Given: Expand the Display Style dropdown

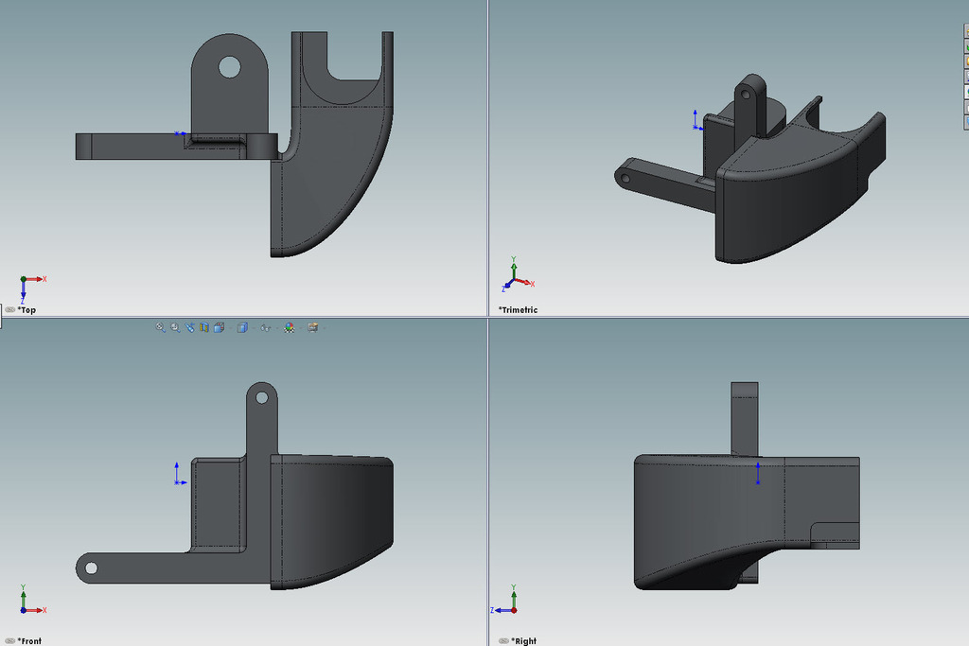Looking at the screenshot, I should click(x=254, y=328).
